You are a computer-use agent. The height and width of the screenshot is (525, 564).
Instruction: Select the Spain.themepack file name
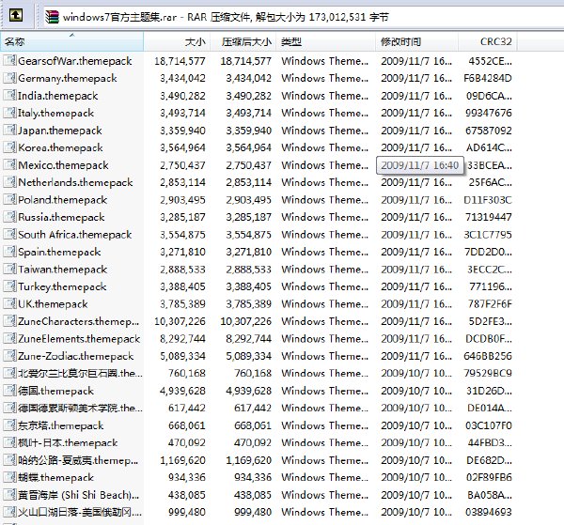point(59,252)
